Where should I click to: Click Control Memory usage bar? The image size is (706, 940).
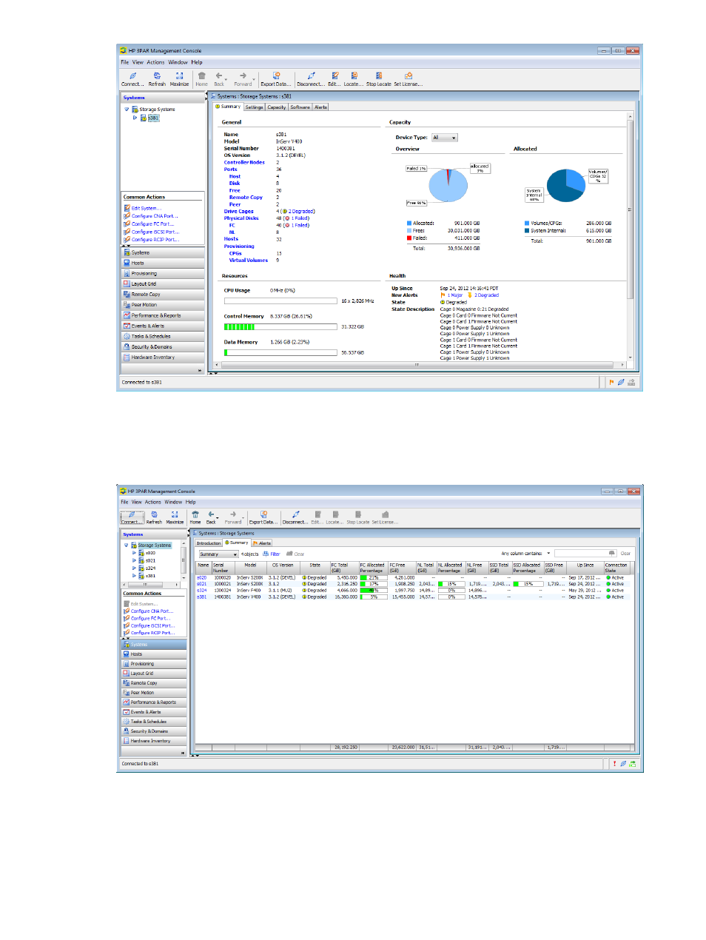[x=280, y=326]
